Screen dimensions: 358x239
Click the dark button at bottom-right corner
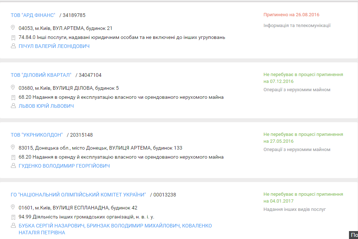coord(353,235)
